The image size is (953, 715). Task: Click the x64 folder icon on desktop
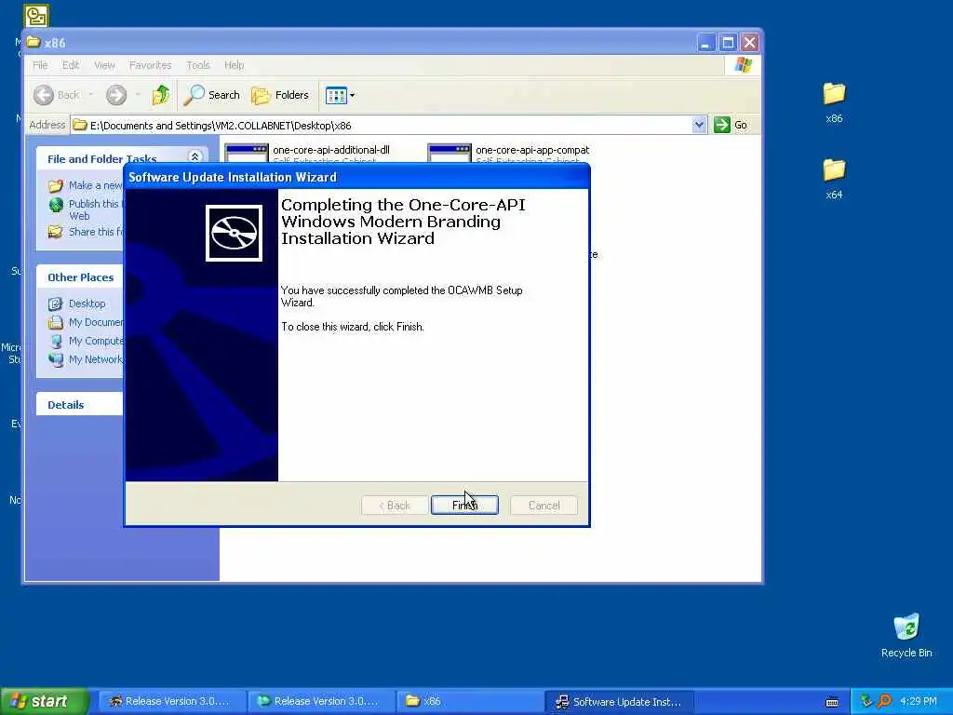click(x=834, y=170)
